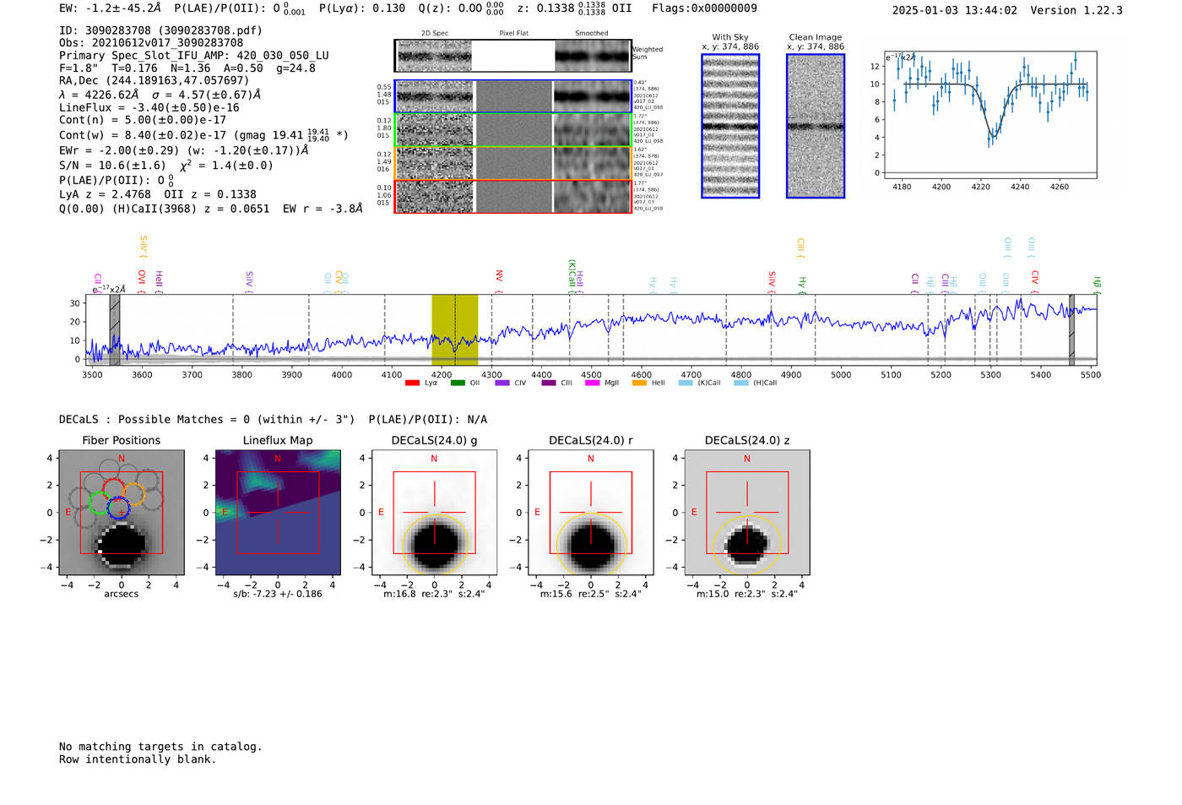
Task: Open the Clean Image cutout
Action: pos(816,126)
